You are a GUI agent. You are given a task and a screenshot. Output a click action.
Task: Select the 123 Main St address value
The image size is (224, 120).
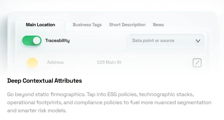[109, 62]
